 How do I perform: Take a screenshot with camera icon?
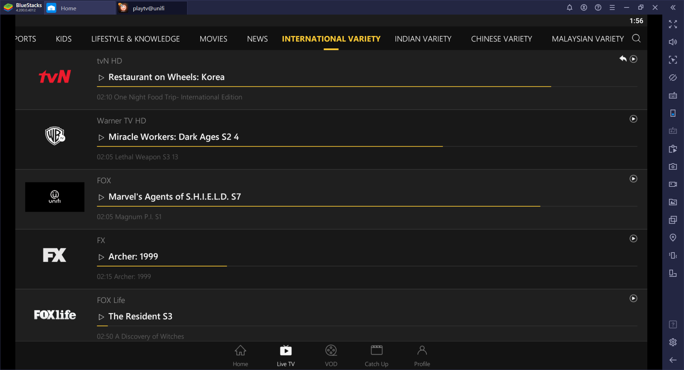tap(673, 166)
